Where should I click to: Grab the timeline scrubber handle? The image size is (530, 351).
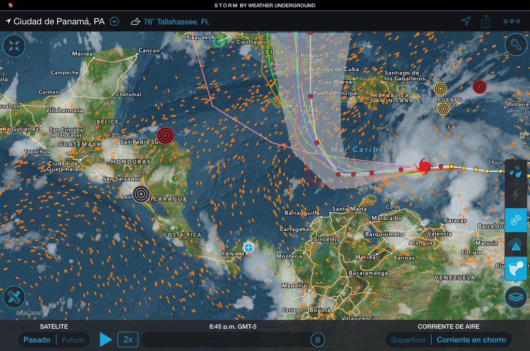(318, 340)
